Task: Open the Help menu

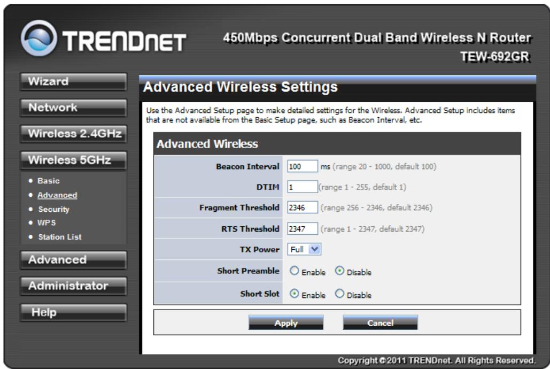Action: pos(73,312)
